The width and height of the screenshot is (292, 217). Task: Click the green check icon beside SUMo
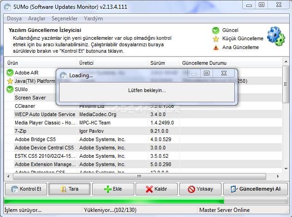[x=10, y=89]
